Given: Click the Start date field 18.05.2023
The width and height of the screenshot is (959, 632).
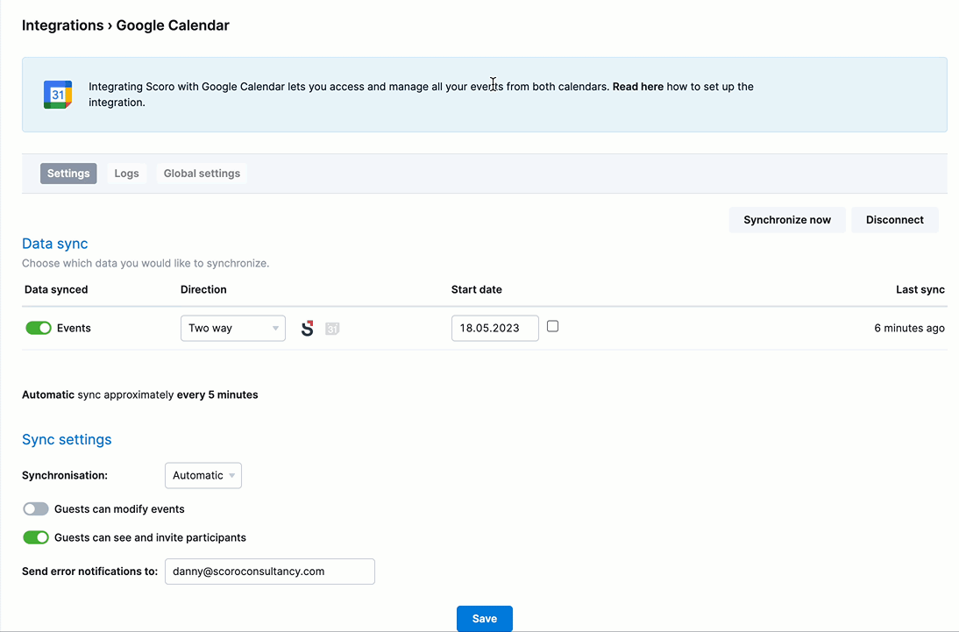Looking at the screenshot, I should [x=494, y=329].
